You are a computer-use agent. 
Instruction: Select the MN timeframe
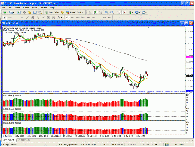pos(110,18)
